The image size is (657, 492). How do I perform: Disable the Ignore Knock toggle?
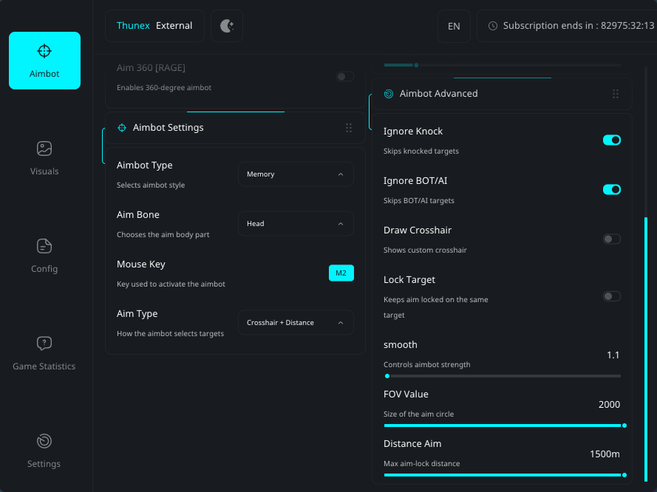coord(611,140)
